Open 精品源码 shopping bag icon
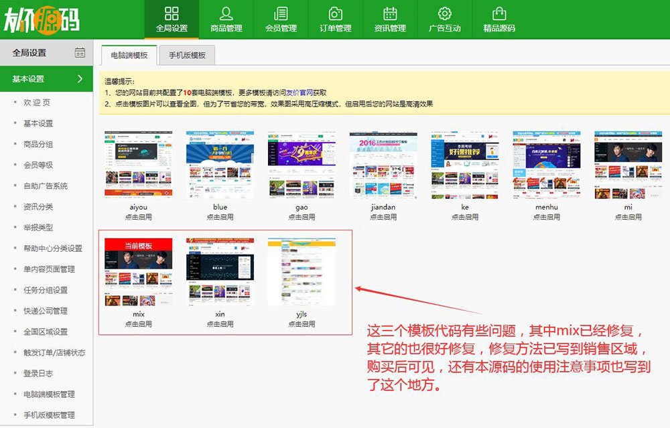 (499, 13)
